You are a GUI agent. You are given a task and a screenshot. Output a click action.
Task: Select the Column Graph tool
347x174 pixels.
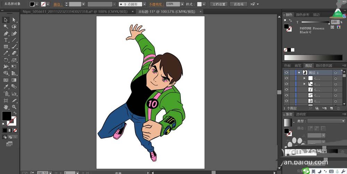tap(14, 93)
